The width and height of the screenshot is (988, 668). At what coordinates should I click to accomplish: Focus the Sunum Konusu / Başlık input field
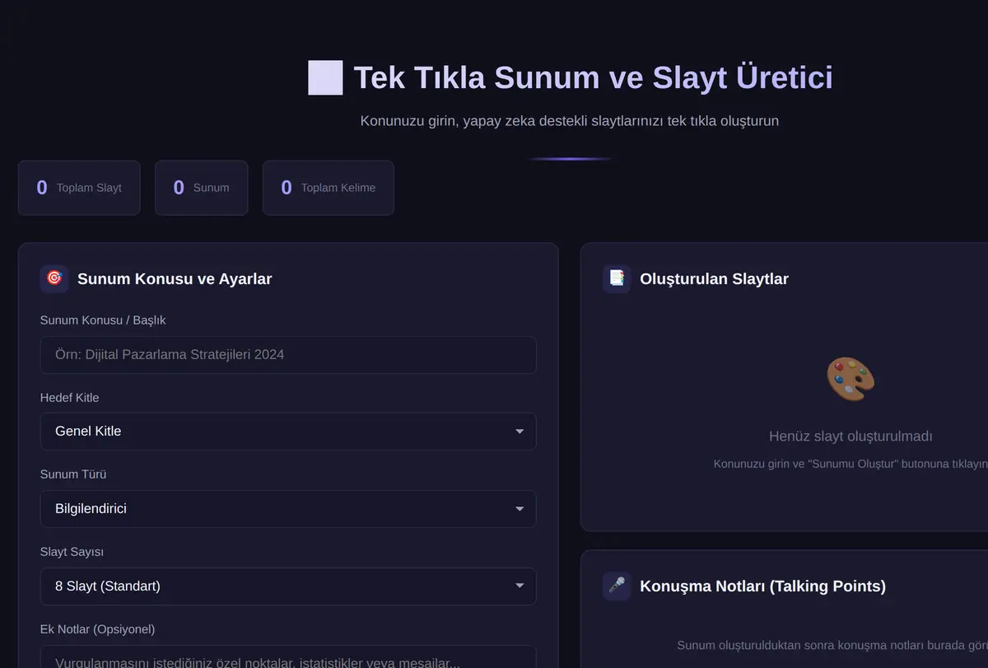(288, 355)
